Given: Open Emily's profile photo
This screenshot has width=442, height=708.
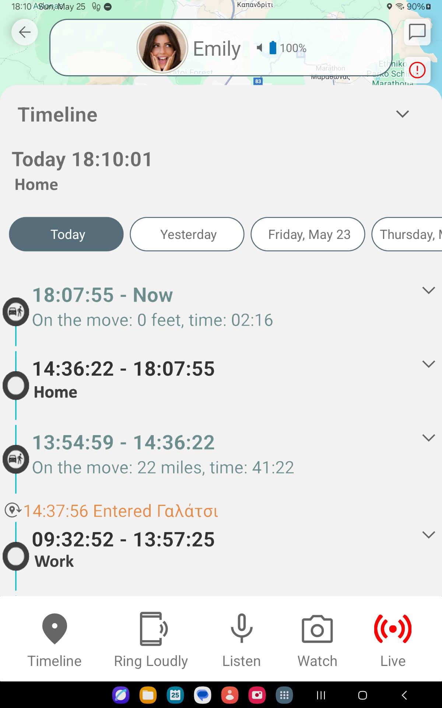Looking at the screenshot, I should point(162,48).
